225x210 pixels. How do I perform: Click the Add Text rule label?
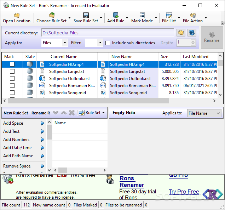(x=11, y=131)
